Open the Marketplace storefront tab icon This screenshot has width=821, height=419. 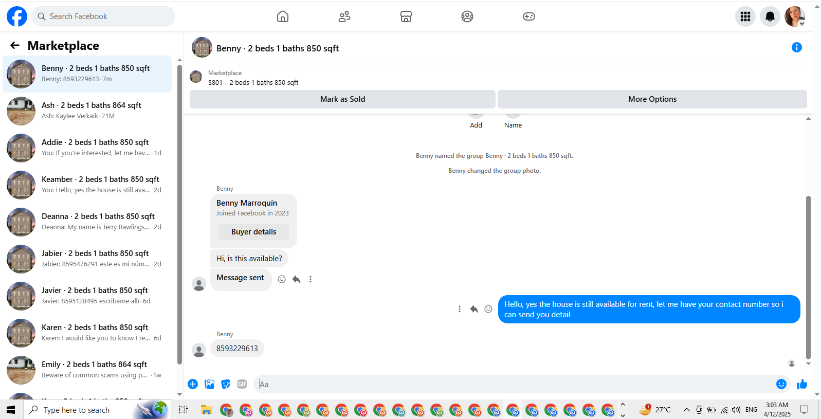[406, 16]
